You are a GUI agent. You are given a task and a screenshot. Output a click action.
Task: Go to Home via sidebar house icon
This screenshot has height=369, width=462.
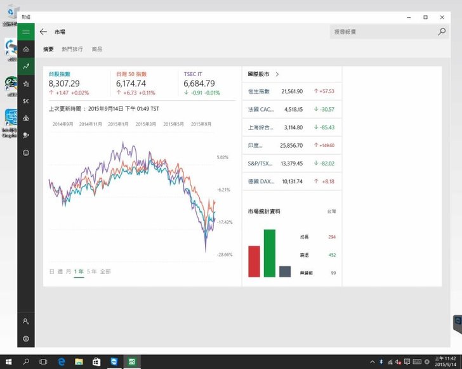pos(26,49)
